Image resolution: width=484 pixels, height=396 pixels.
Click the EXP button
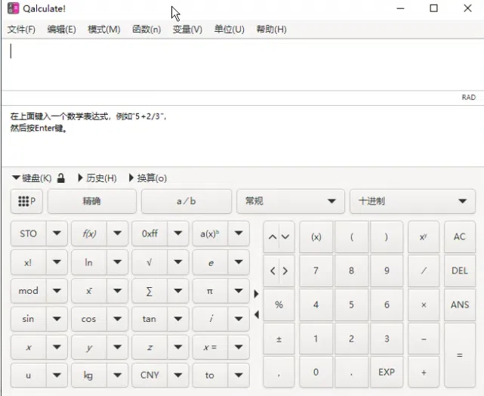[x=387, y=373]
